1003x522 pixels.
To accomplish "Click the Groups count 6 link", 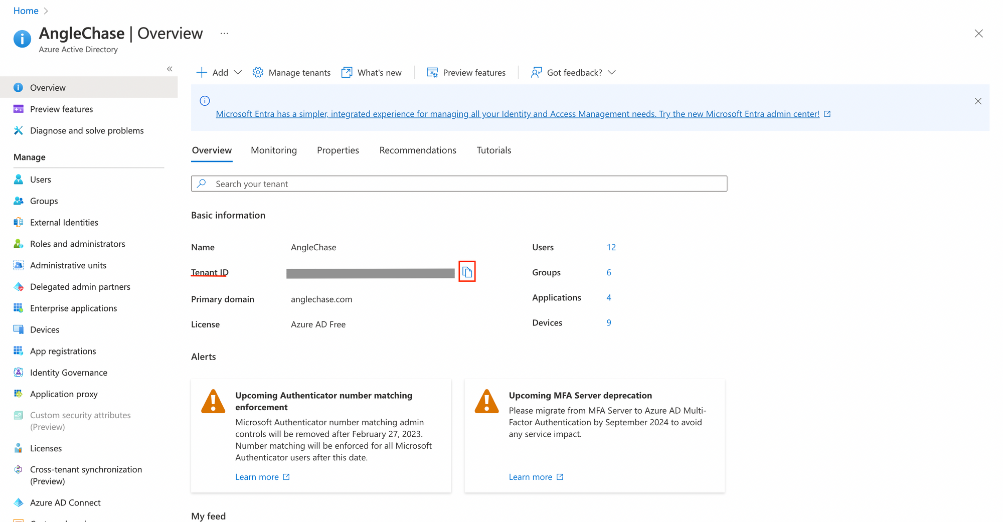I will [x=609, y=272].
